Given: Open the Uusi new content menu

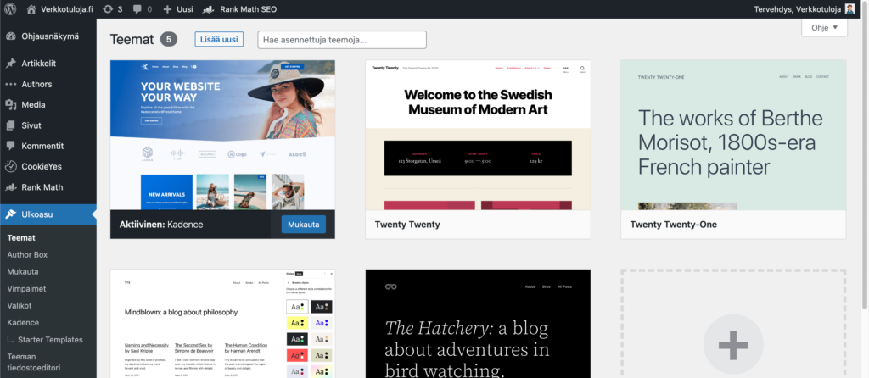Looking at the screenshot, I should [x=178, y=9].
